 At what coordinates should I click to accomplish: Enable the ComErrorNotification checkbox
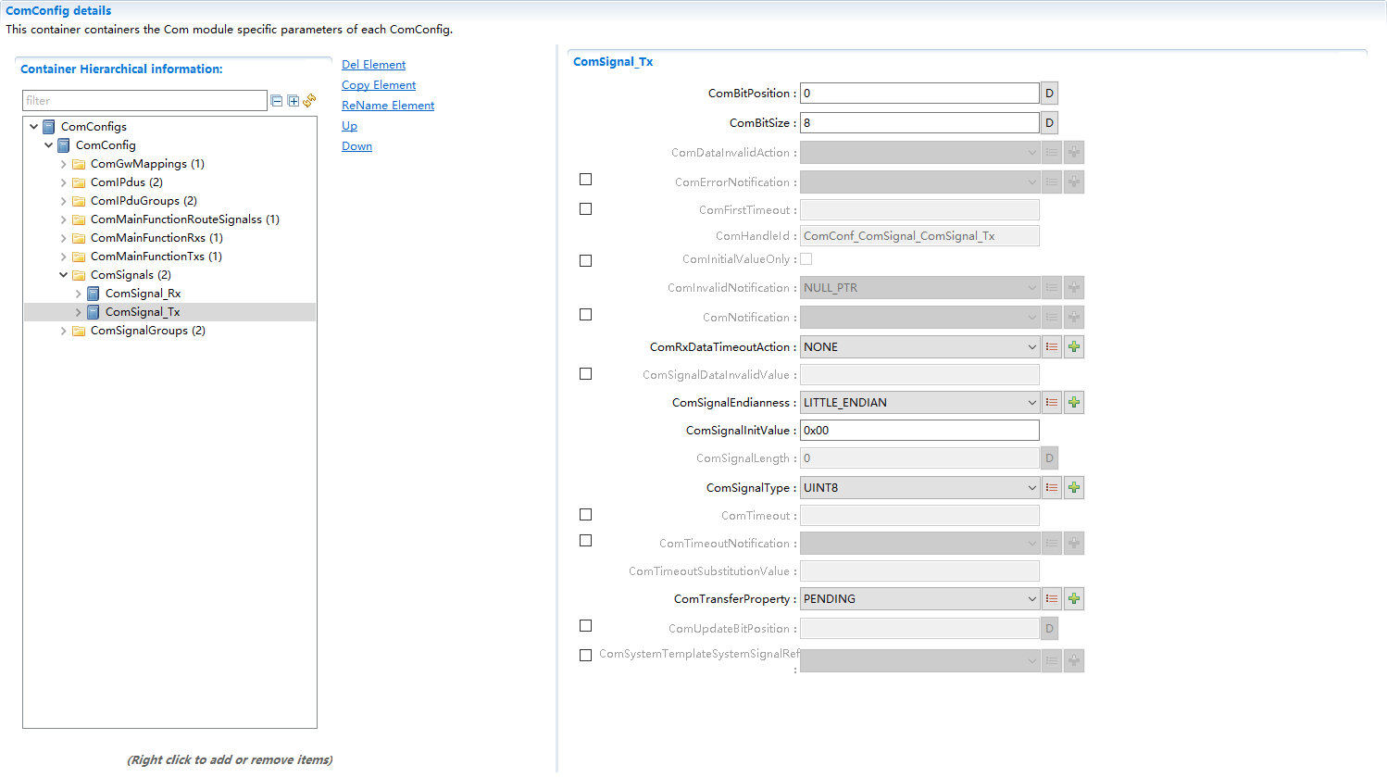tap(585, 180)
